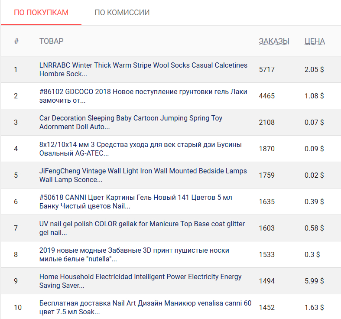The height and width of the screenshot is (319, 341).
Task: Click the ТОВАР column header
Action: click(x=51, y=41)
